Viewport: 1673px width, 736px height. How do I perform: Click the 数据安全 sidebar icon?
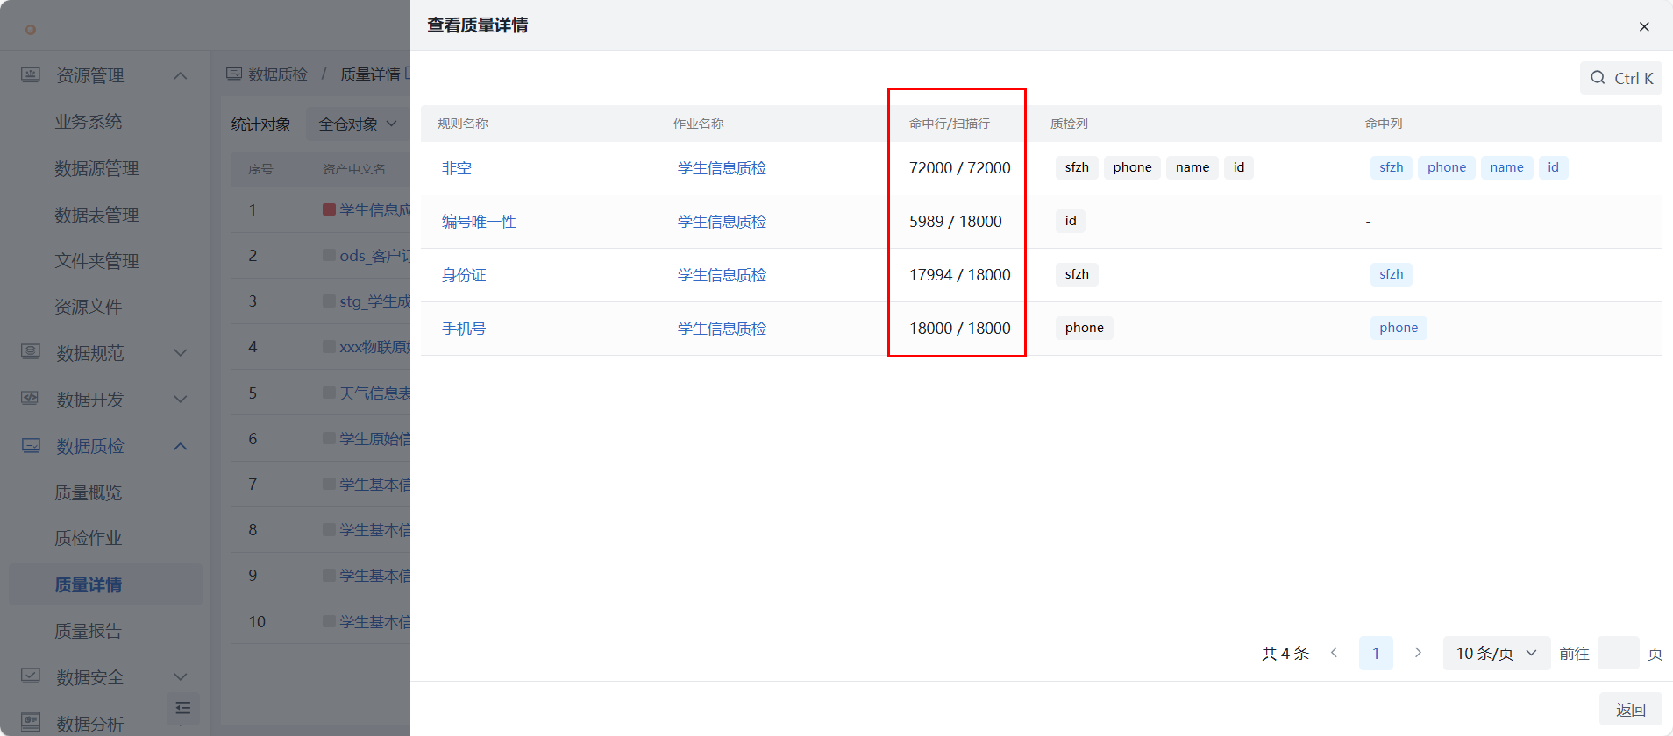[x=31, y=676]
